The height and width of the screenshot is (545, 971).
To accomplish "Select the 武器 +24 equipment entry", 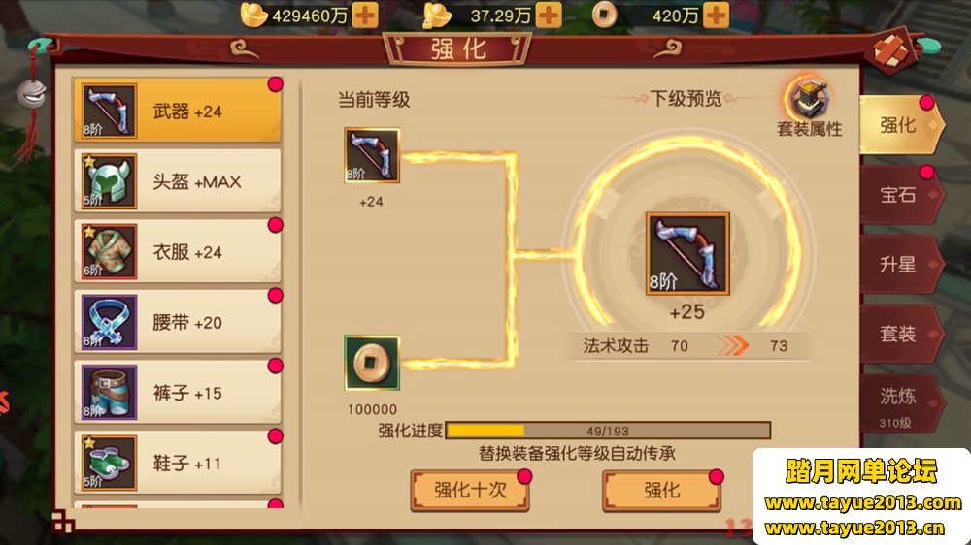I will click(178, 111).
